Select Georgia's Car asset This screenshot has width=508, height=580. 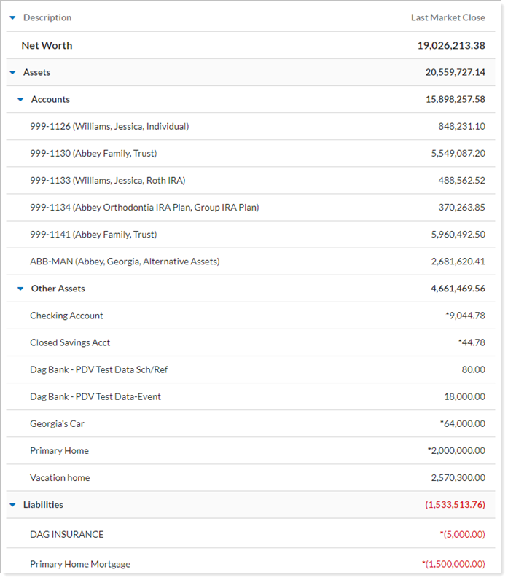coord(58,423)
